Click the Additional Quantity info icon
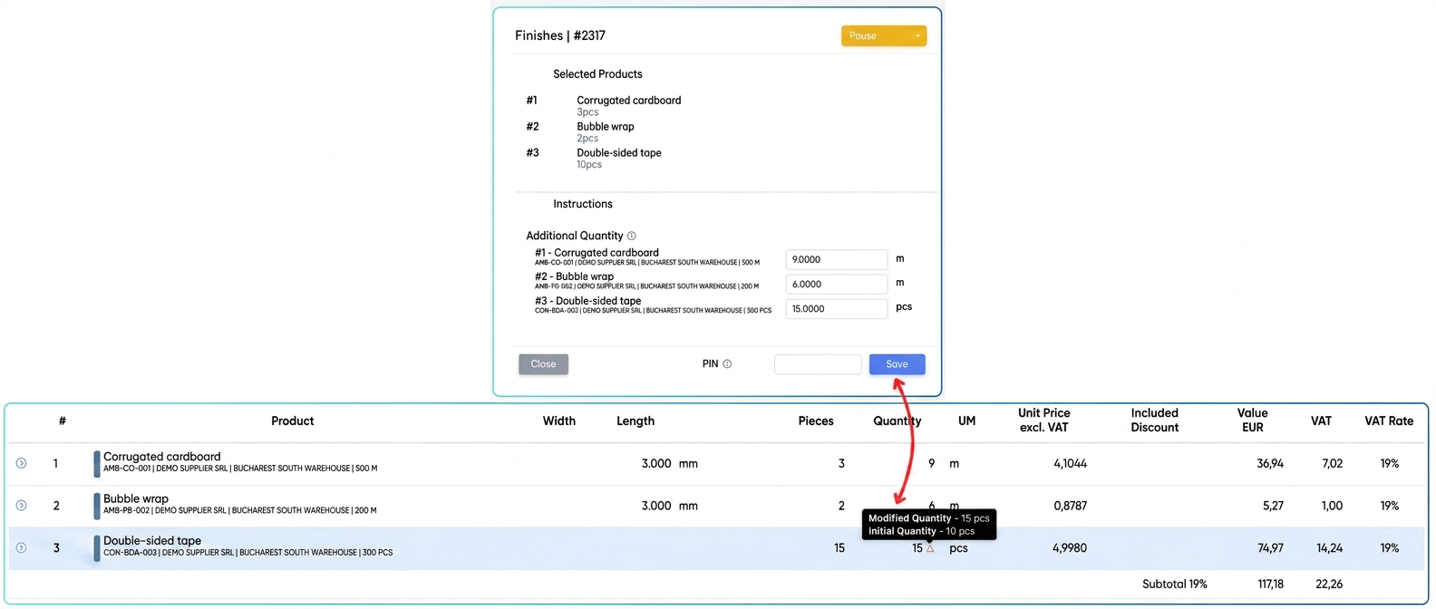This screenshot has width=1436, height=609. tap(632, 236)
